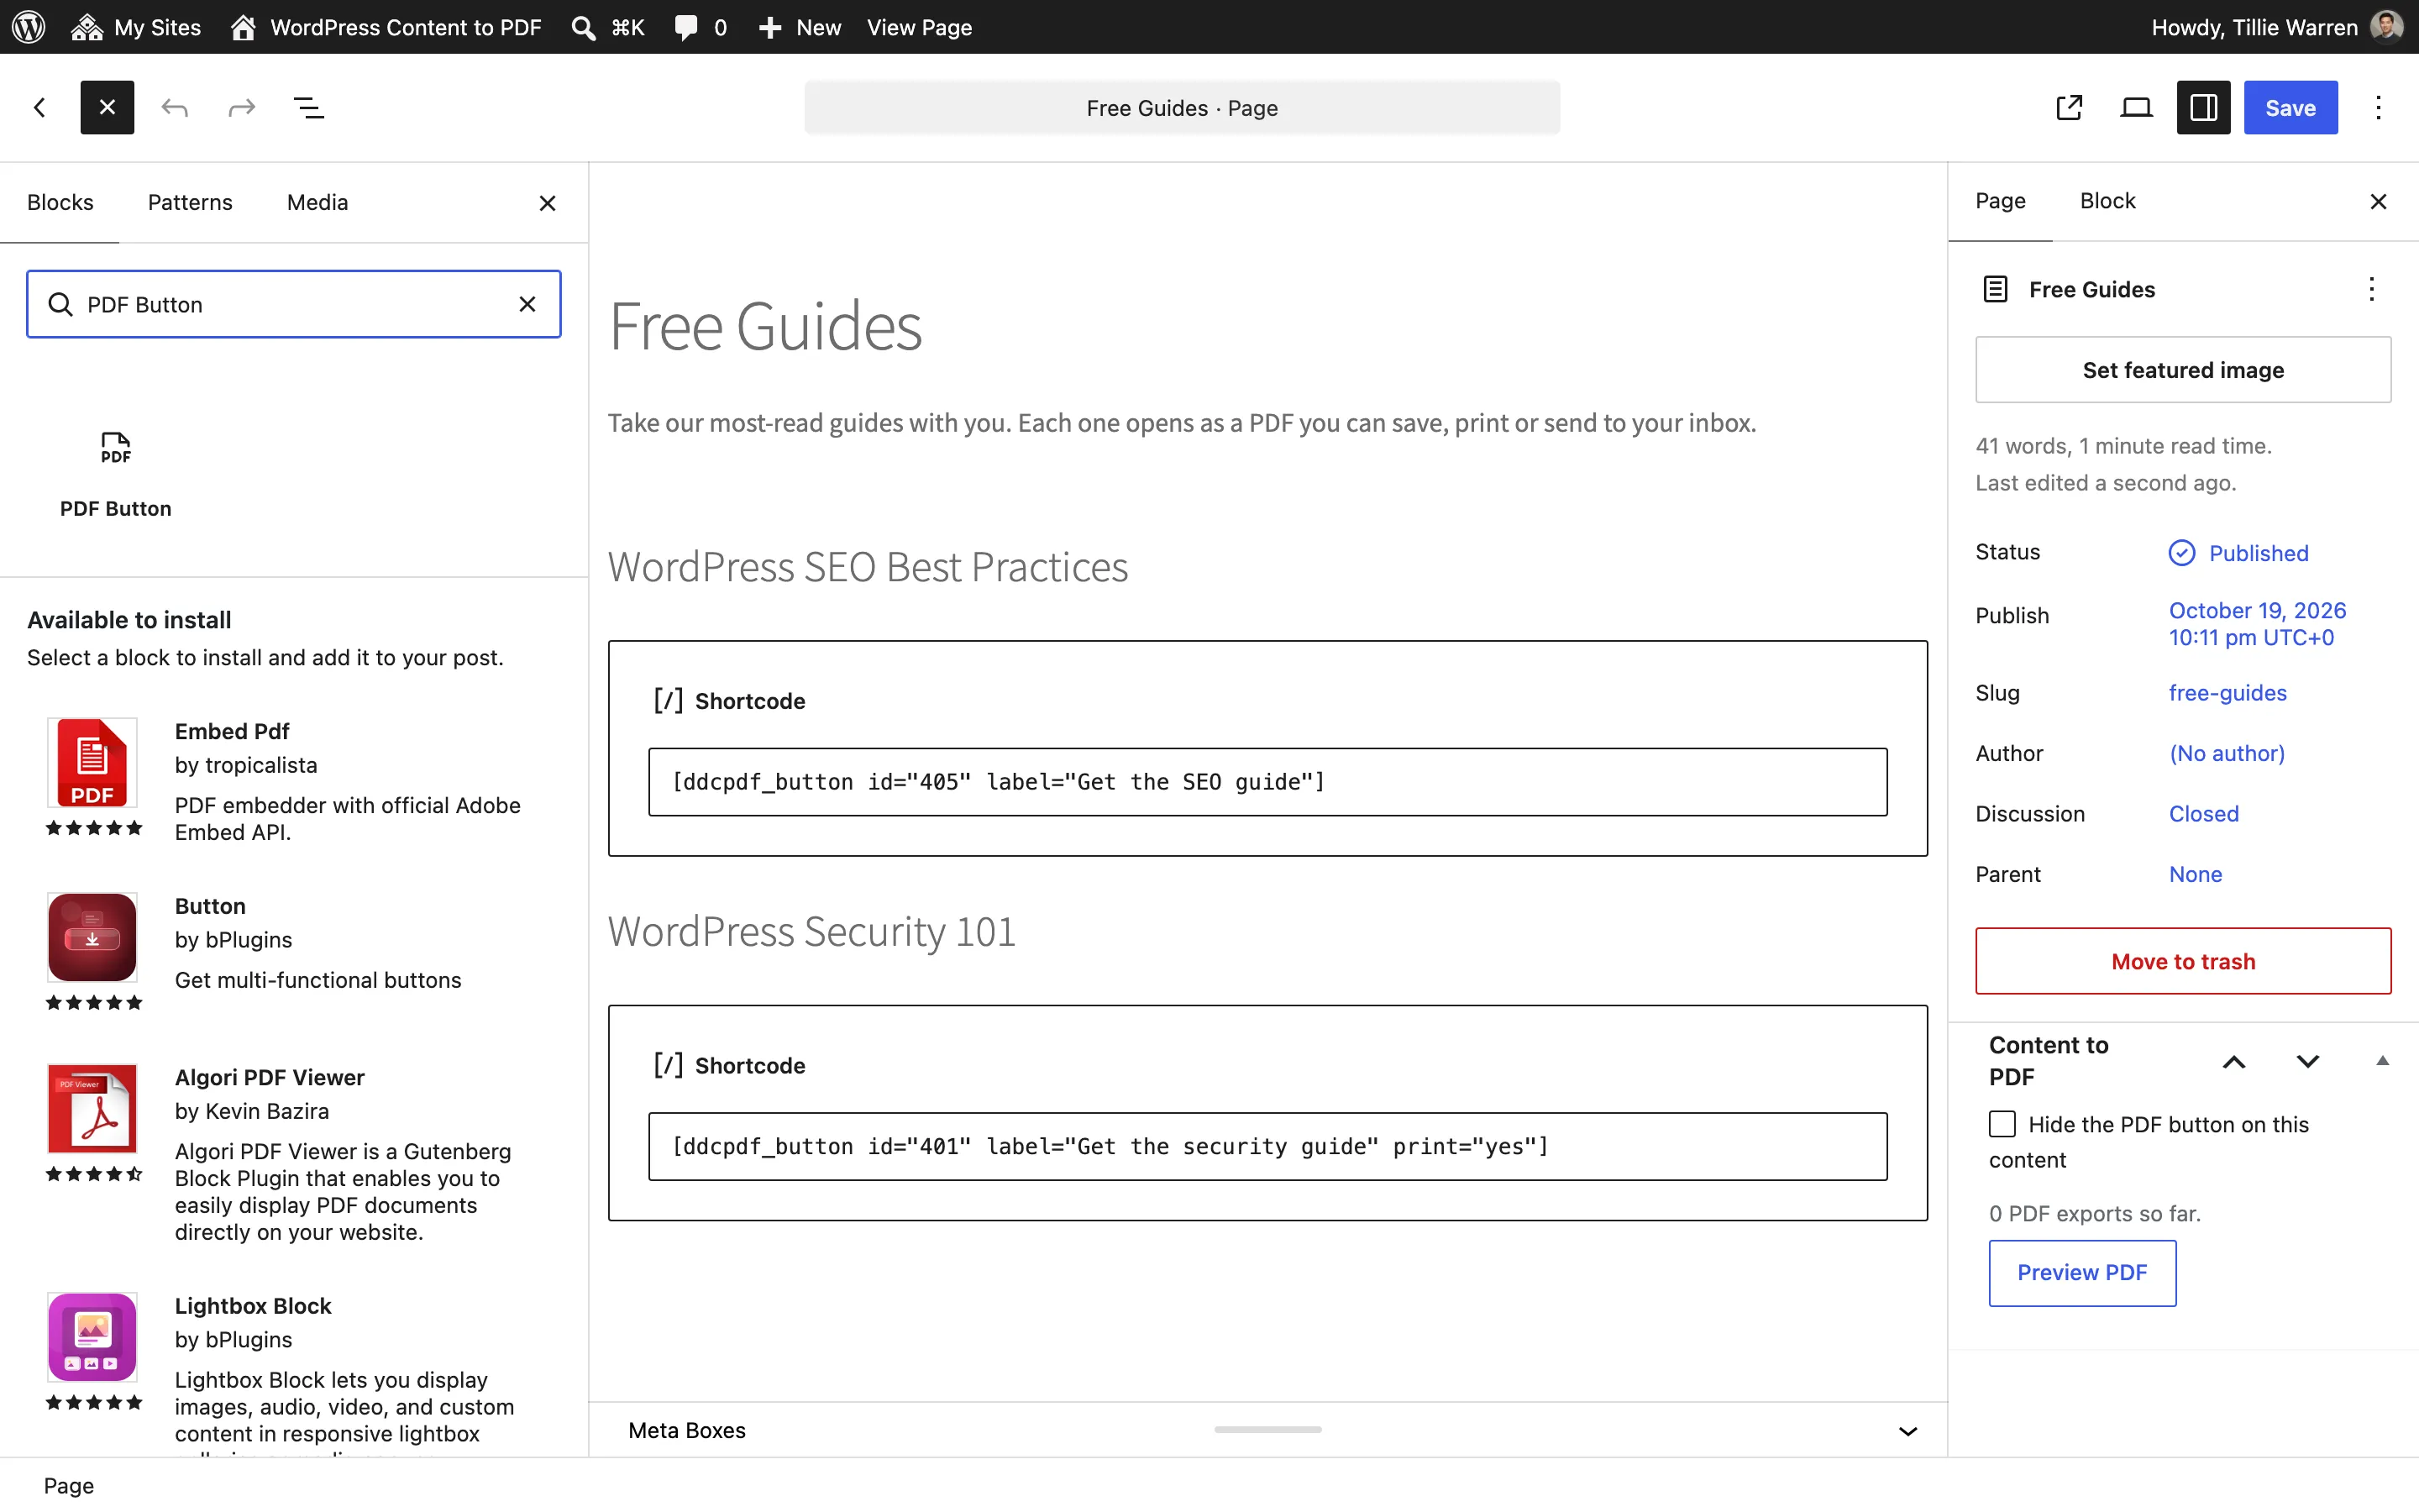Click the View Page link
Viewport: 2419px width, 1512px height.
[919, 27]
